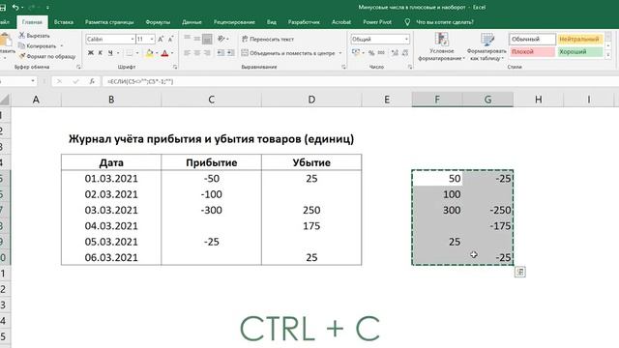Open the Главная ribbon tab

pyautogui.click(x=32, y=22)
